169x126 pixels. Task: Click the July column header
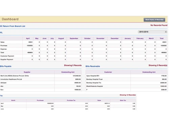[52, 38]
